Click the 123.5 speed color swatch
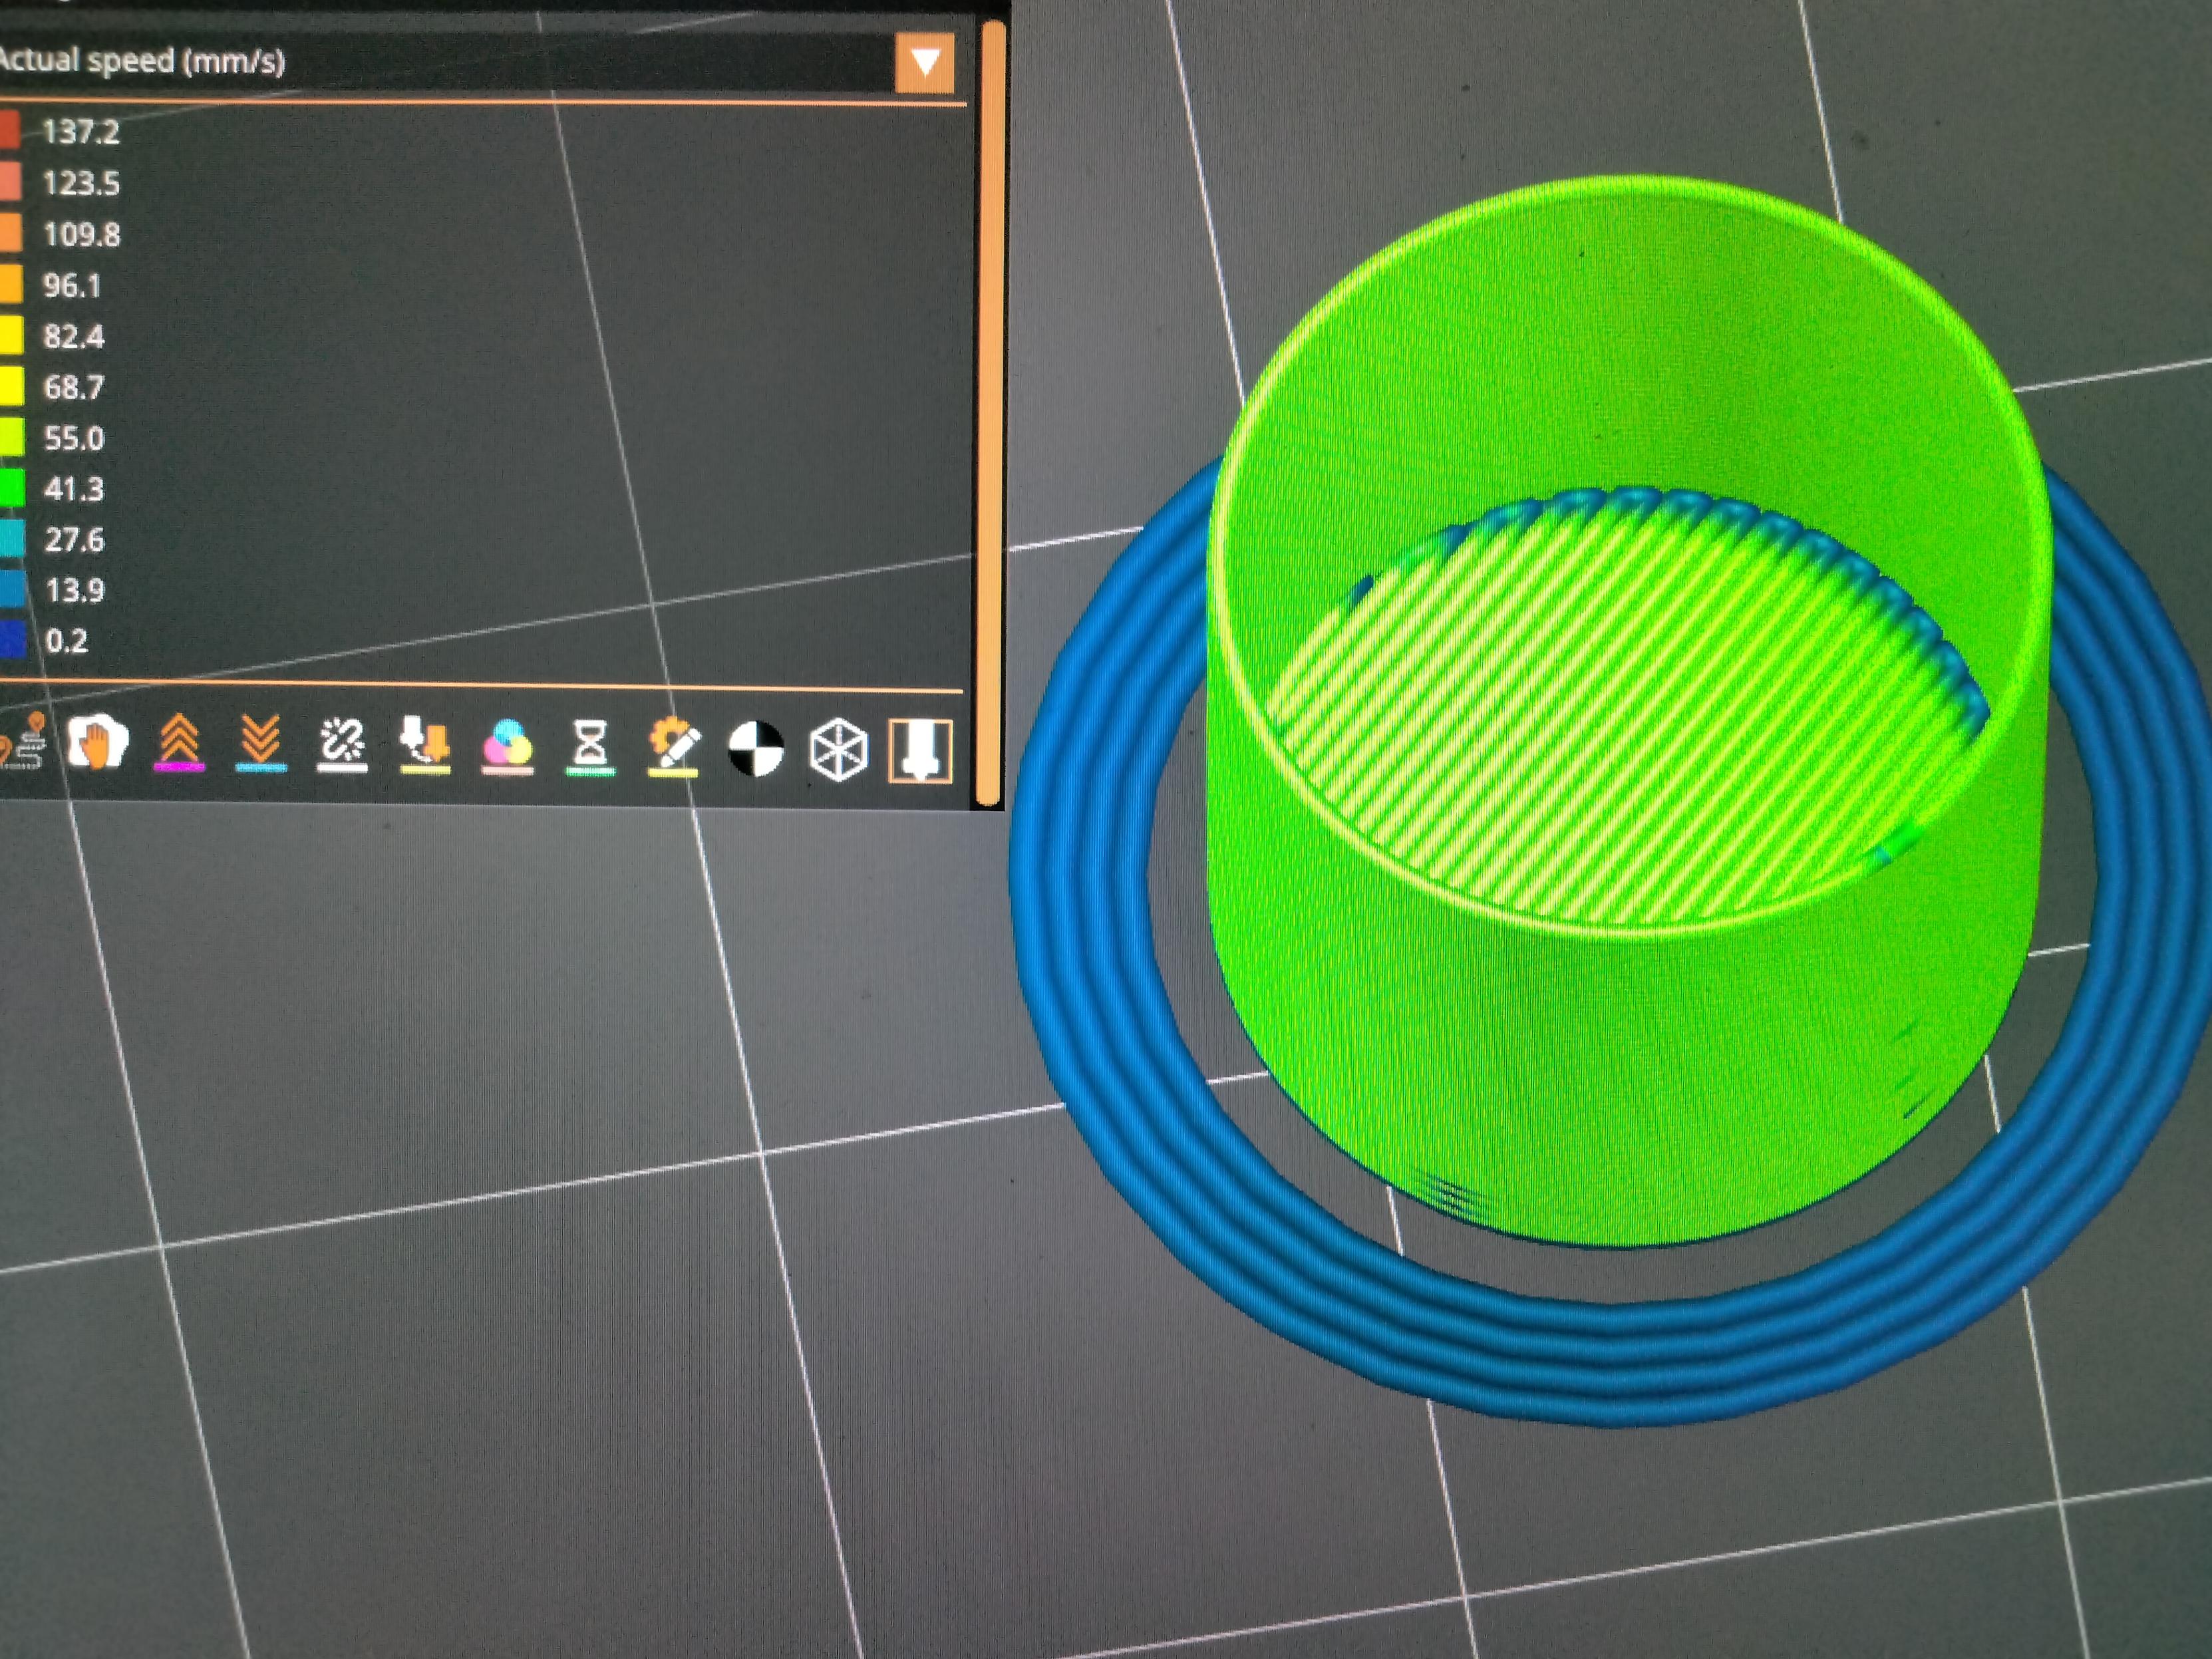This screenshot has height=1659, width=2212. (x=10, y=182)
